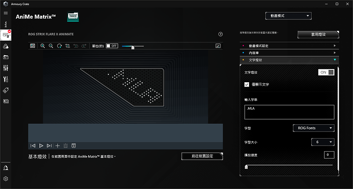The height and width of the screenshot is (189, 353).
Task: Open the News sidebar icon
Action: tap(5, 101)
